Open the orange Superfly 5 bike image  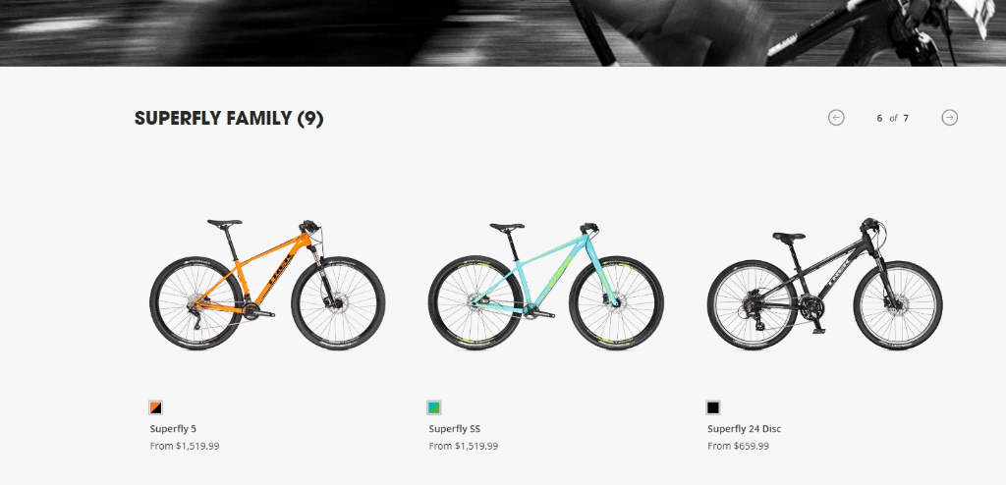(x=267, y=285)
